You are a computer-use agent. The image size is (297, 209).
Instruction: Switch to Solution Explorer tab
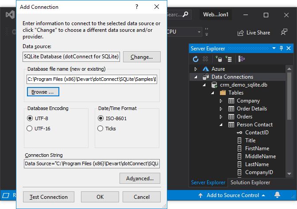(x=250, y=182)
